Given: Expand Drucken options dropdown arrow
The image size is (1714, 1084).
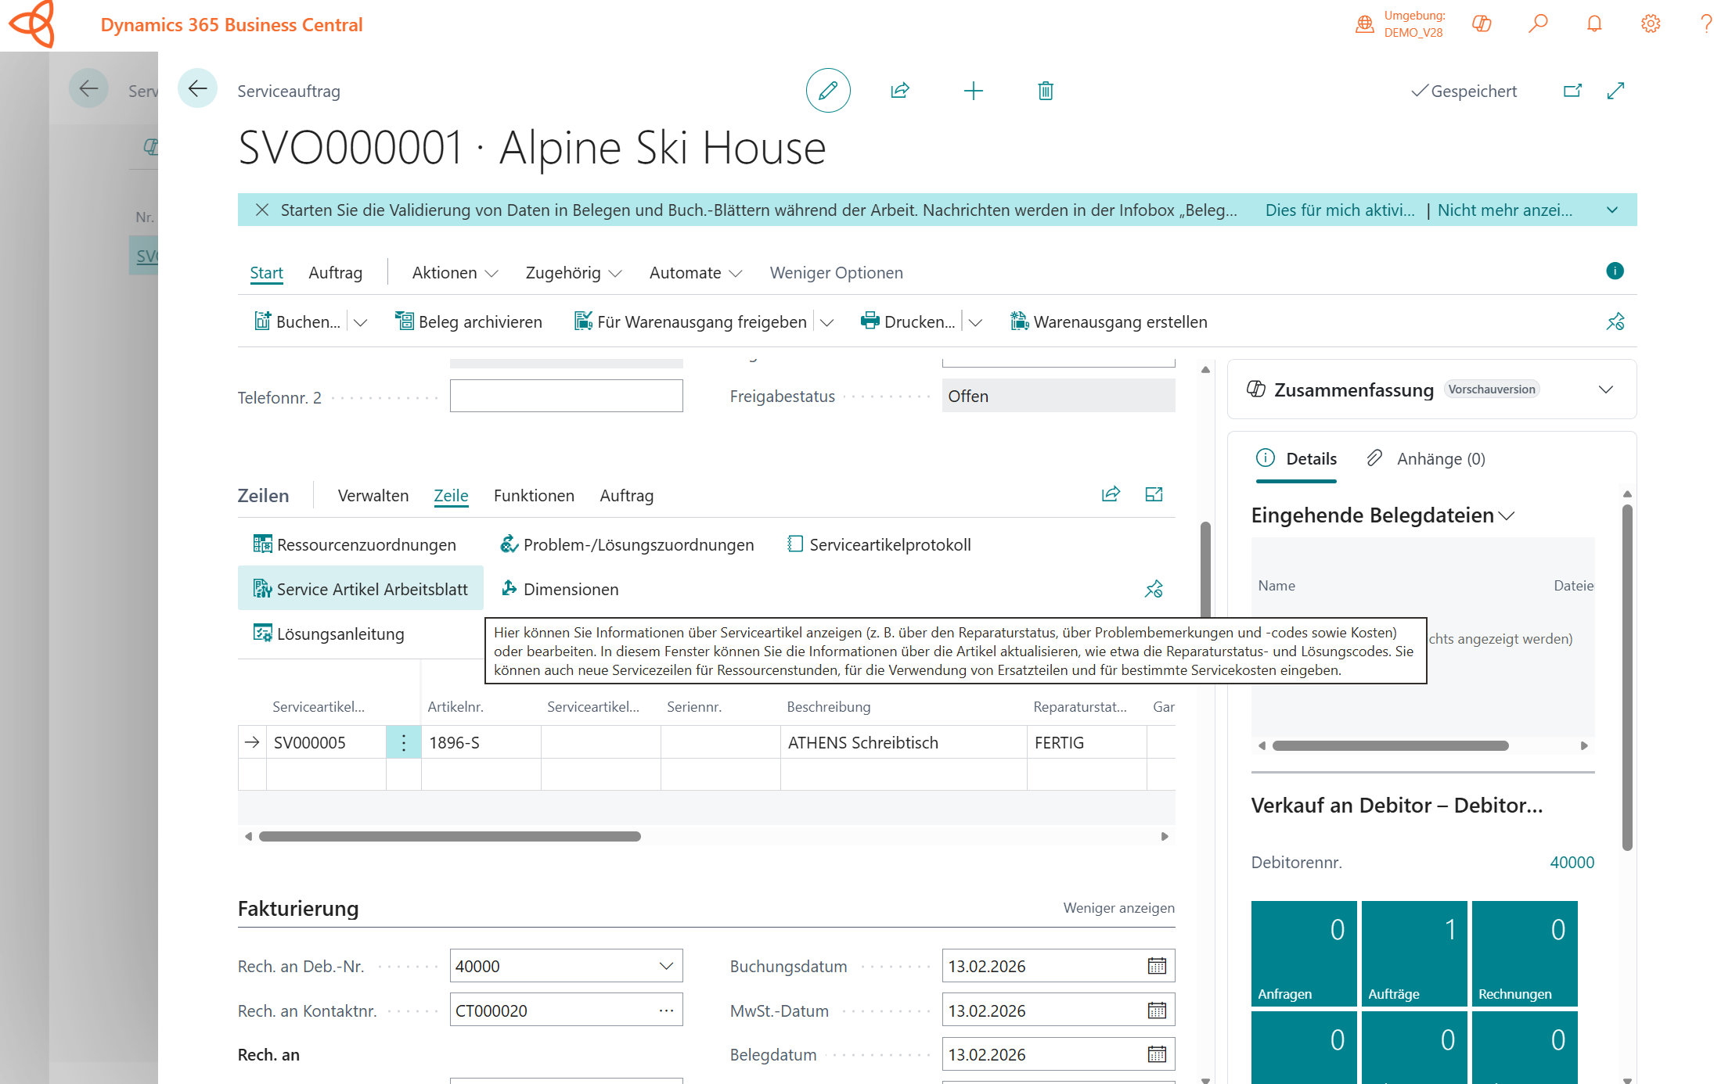Looking at the screenshot, I should (x=975, y=322).
